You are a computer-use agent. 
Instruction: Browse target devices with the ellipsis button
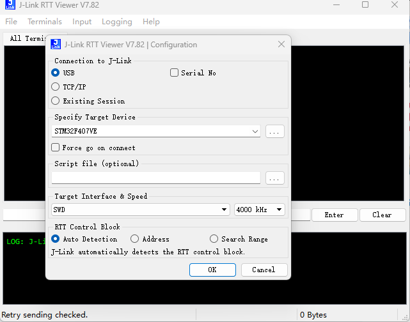(x=275, y=132)
